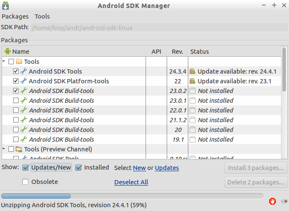Click the not-installed status icon for rev. 22.0.1
The height and width of the screenshot is (211, 289).
pyautogui.click(x=193, y=110)
